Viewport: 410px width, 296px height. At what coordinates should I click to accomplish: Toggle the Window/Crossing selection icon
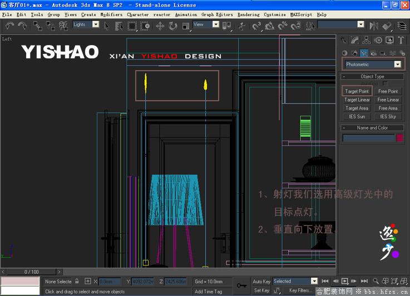(145, 26)
